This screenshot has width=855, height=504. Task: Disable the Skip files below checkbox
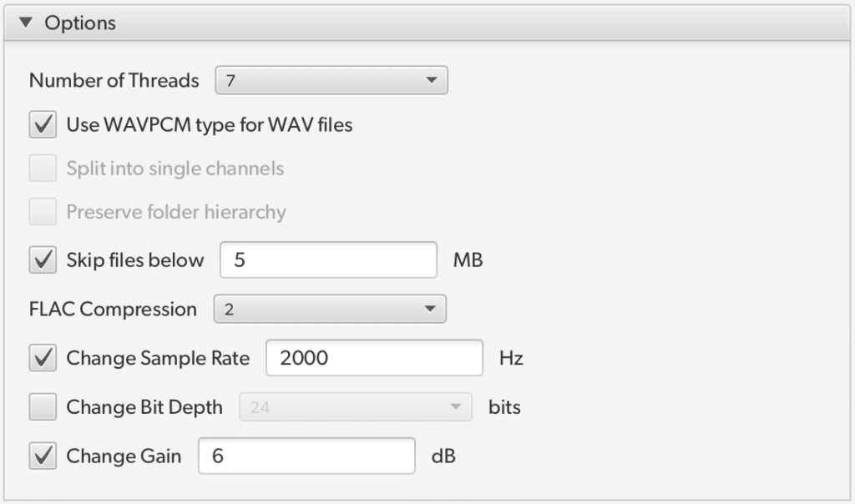pyautogui.click(x=43, y=260)
